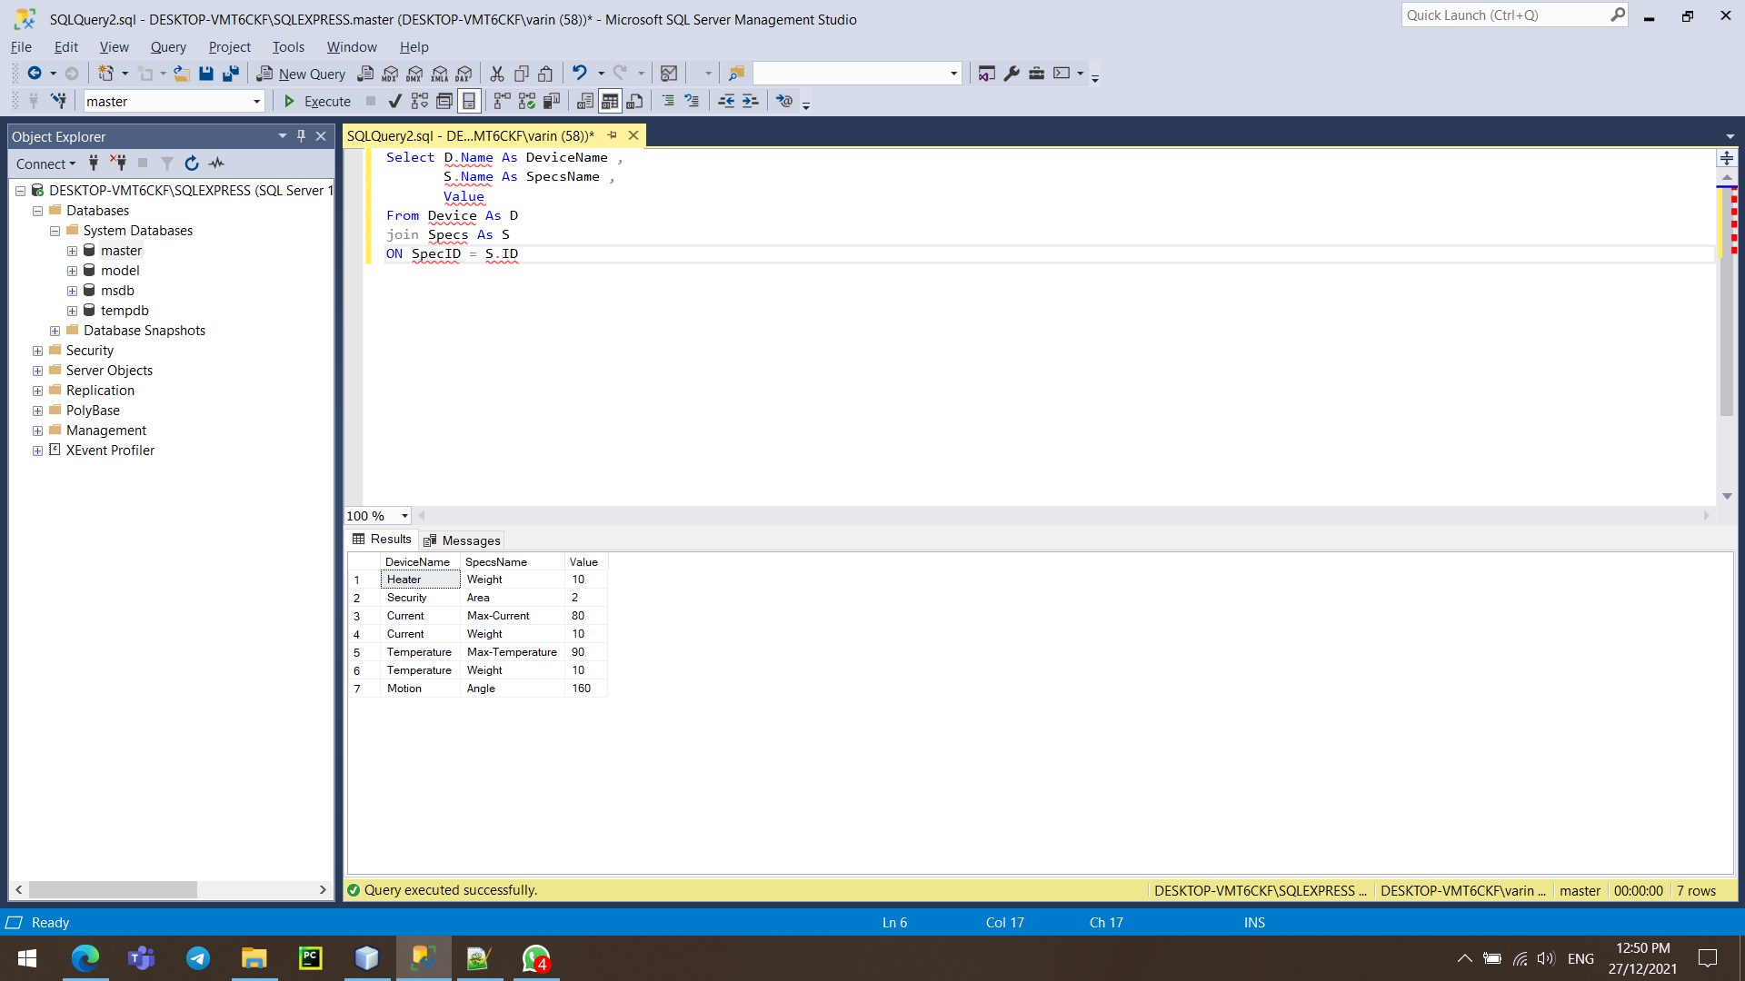Screen dimensions: 1745x981
Task: Start an Analysis Services MDX Query
Action: click(x=390, y=74)
